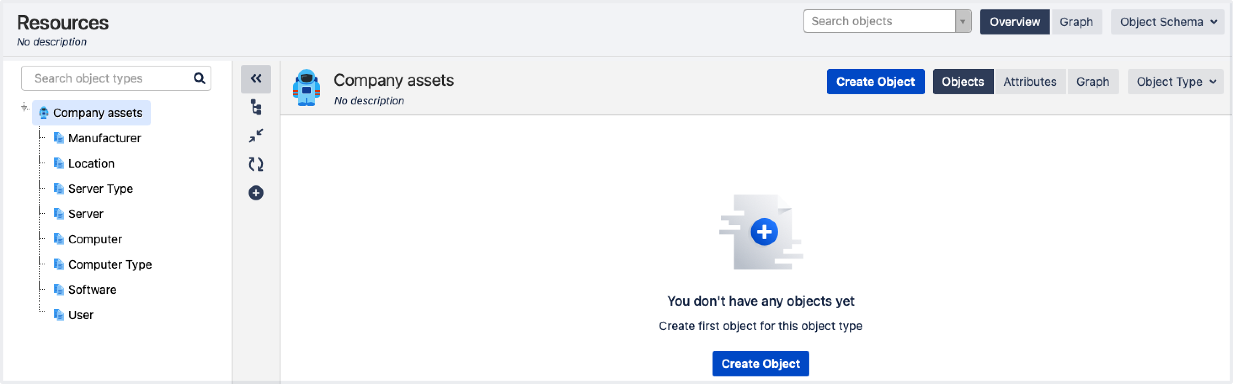Select the Computer Type tree item
This screenshot has width=1233, height=384.
point(110,264)
